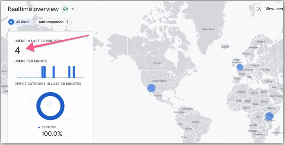Click the plus icon in Add comparison

(68, 22)
